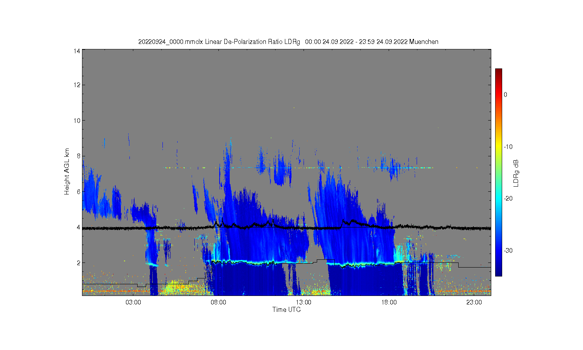
Task: Click the 13:00 time tick label
Action: coord(304,303)
